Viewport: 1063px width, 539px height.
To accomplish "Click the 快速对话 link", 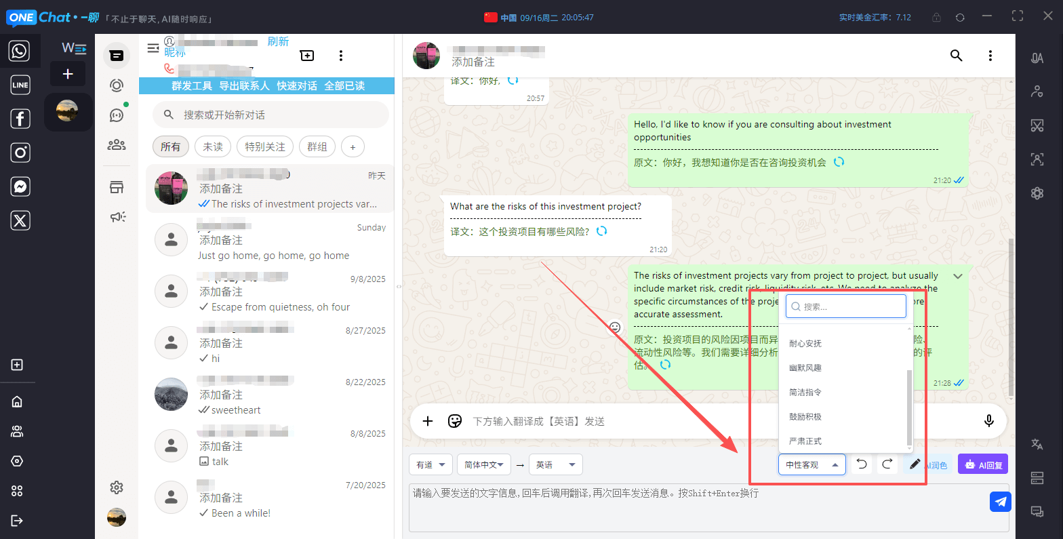I will point(297,86).
